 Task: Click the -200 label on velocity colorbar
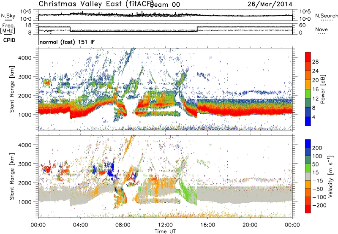tap(319, 205)
